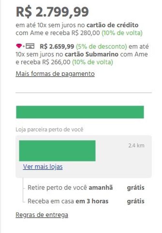162x233 pixels.
Task: Open Mais formas de pagamento link
Action: [55, 74]
